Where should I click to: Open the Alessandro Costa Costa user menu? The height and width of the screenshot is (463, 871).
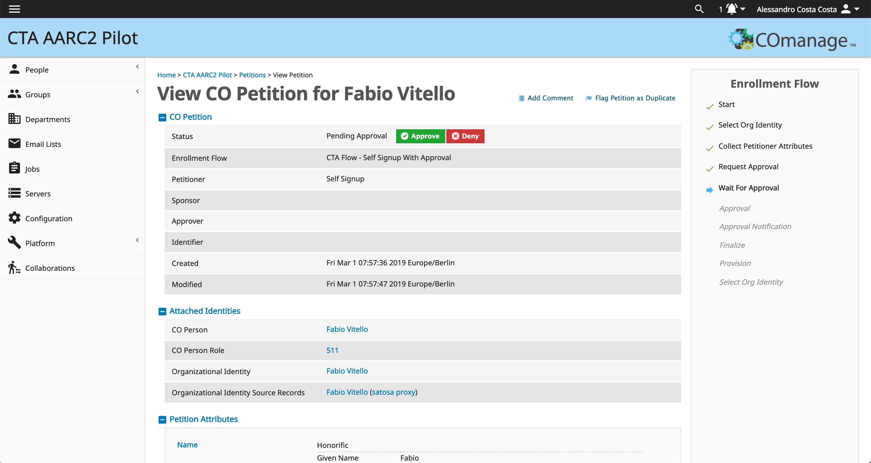point(808,9)
